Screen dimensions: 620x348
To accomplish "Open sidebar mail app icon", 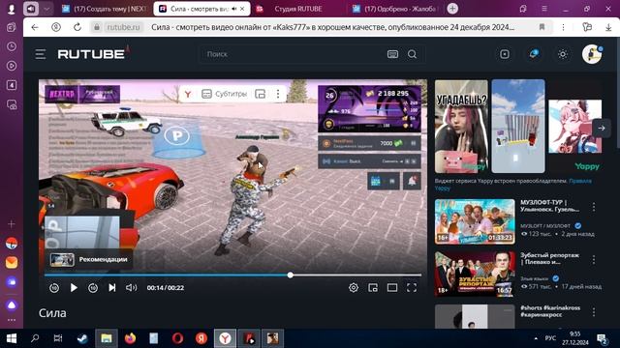I will [x=12, y=262].
